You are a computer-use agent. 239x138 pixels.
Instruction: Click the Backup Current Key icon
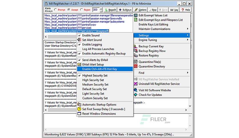[x=135, y=46]
